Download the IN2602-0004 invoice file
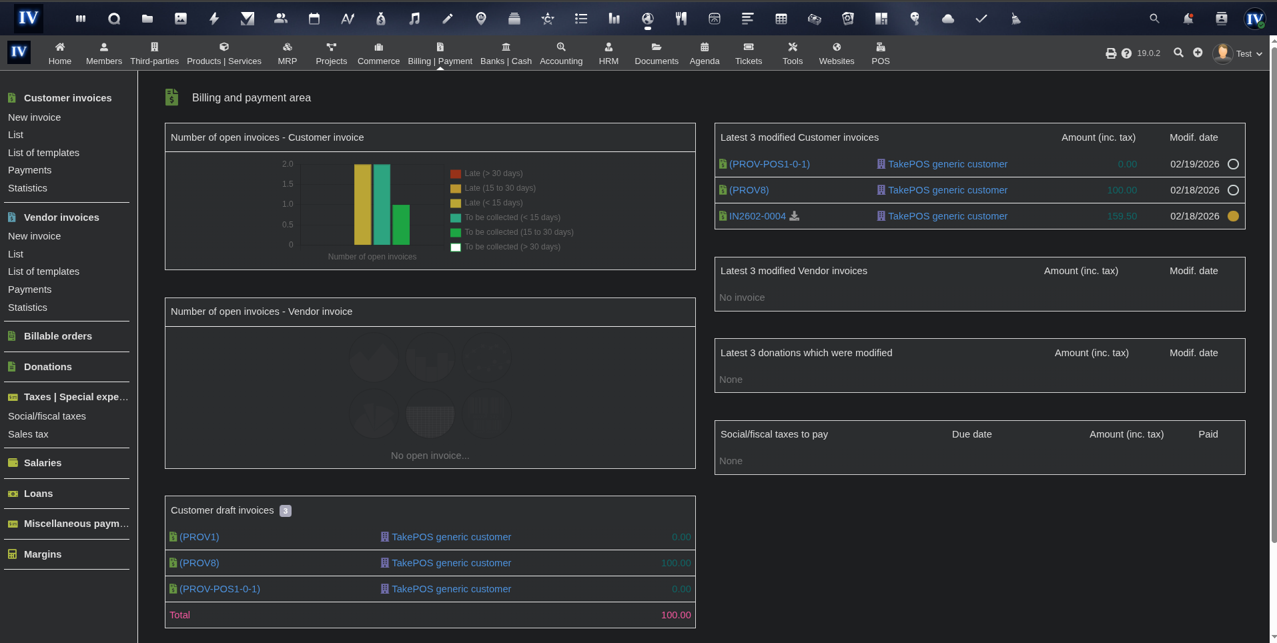Image resolution: width=1277 pixels, height=643 pixels. (794, 216)
